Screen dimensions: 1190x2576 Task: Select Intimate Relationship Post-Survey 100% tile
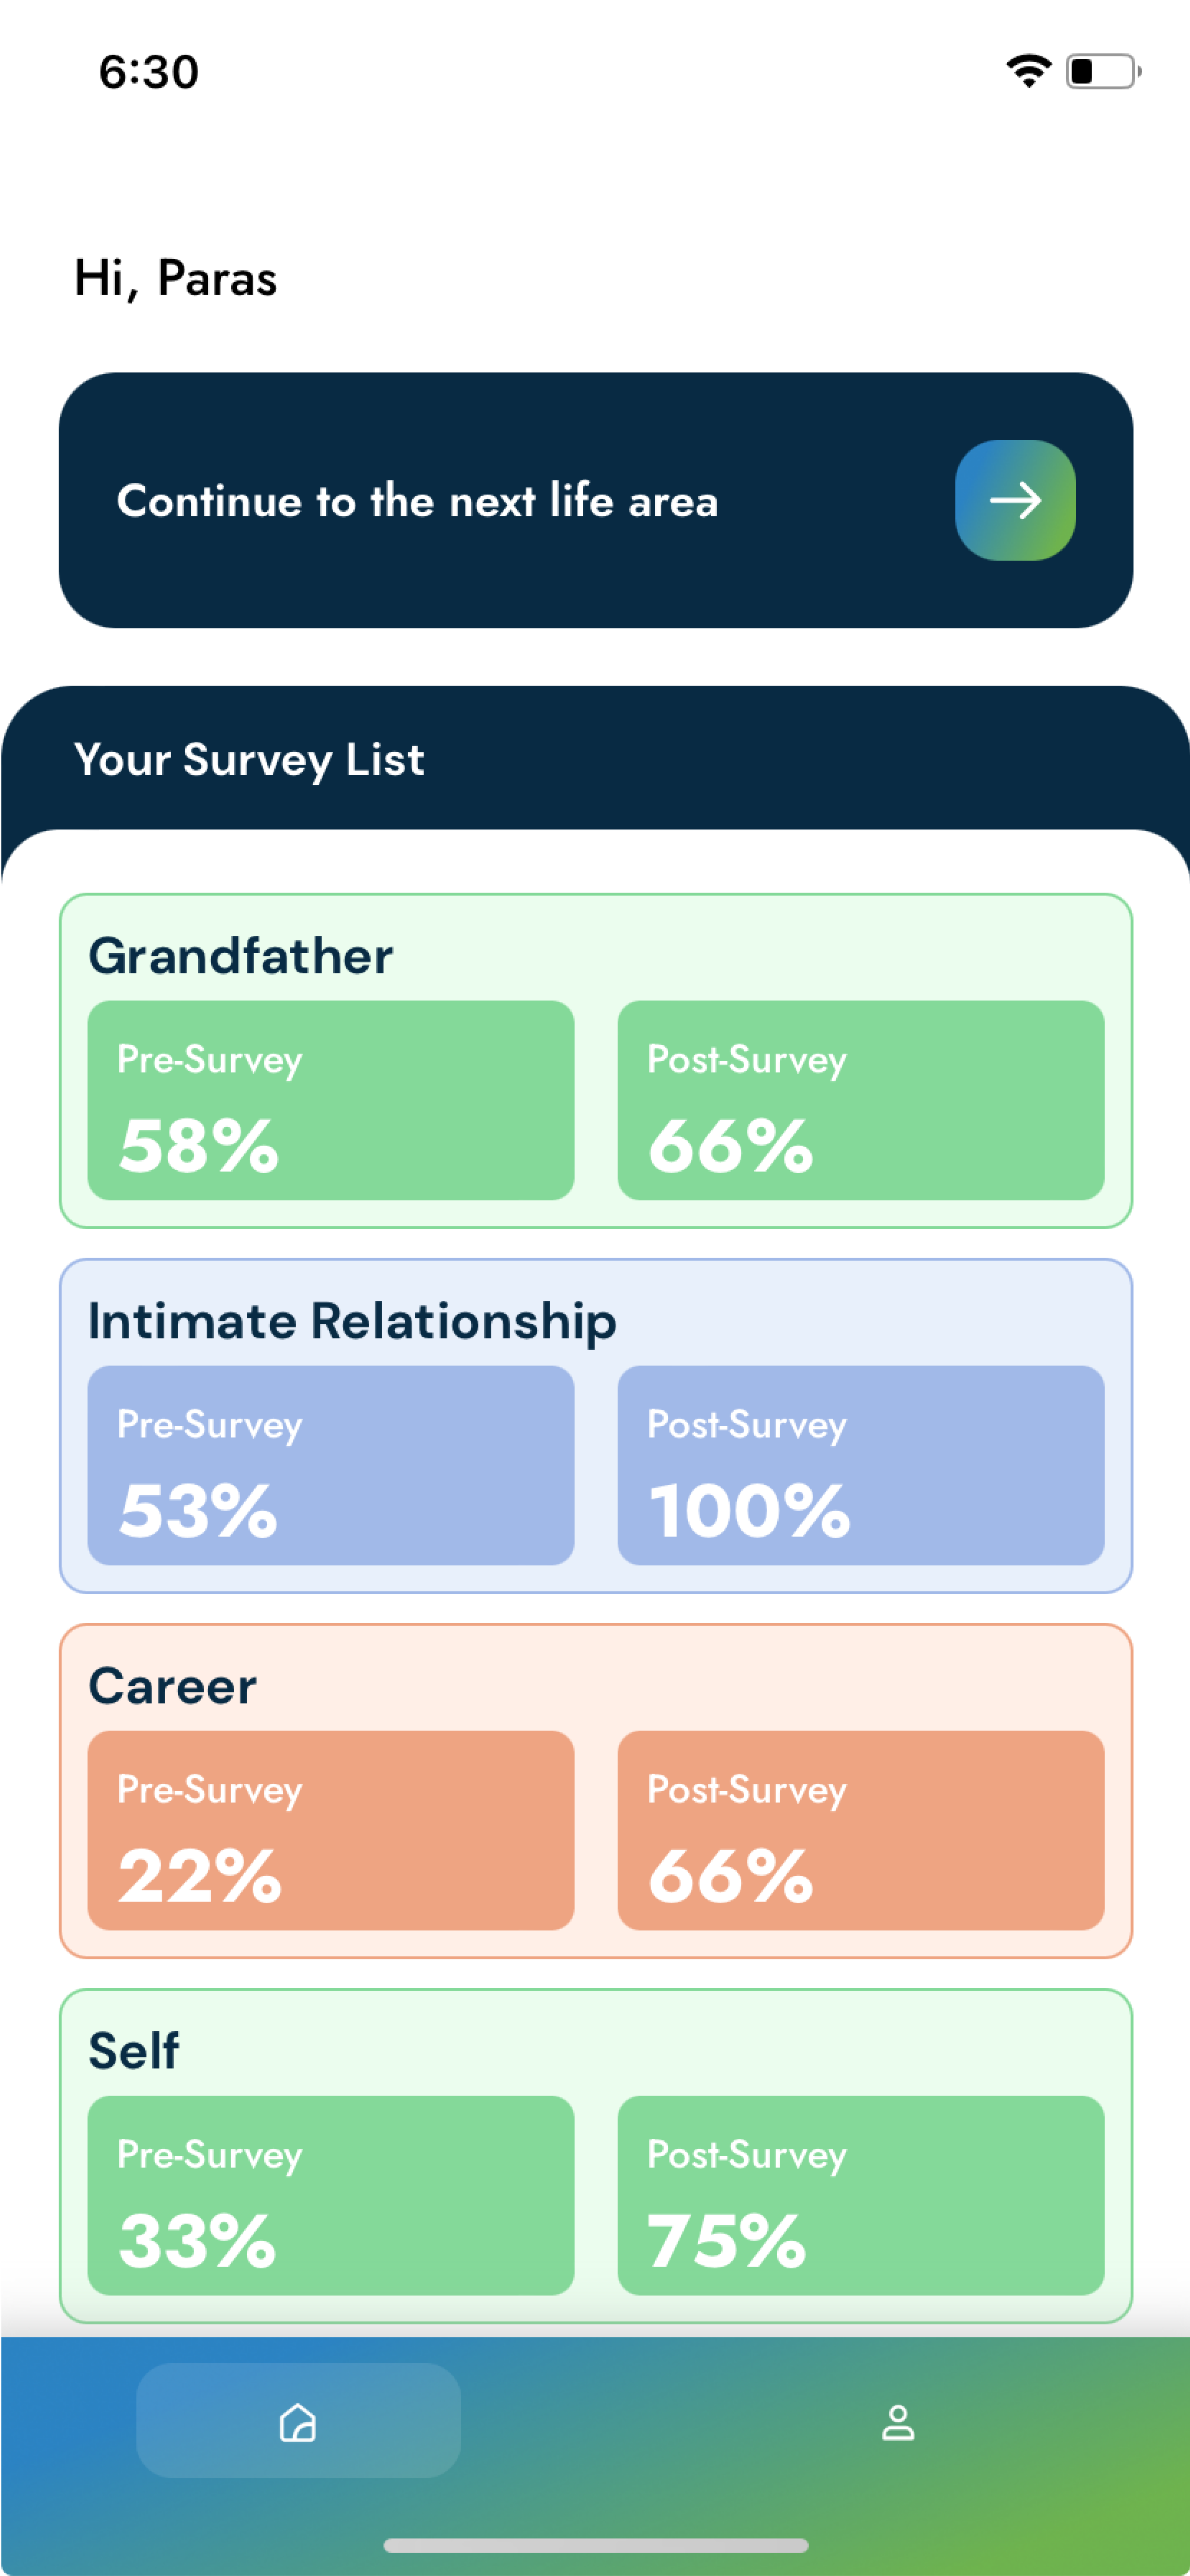click(x=861, y=1465)
